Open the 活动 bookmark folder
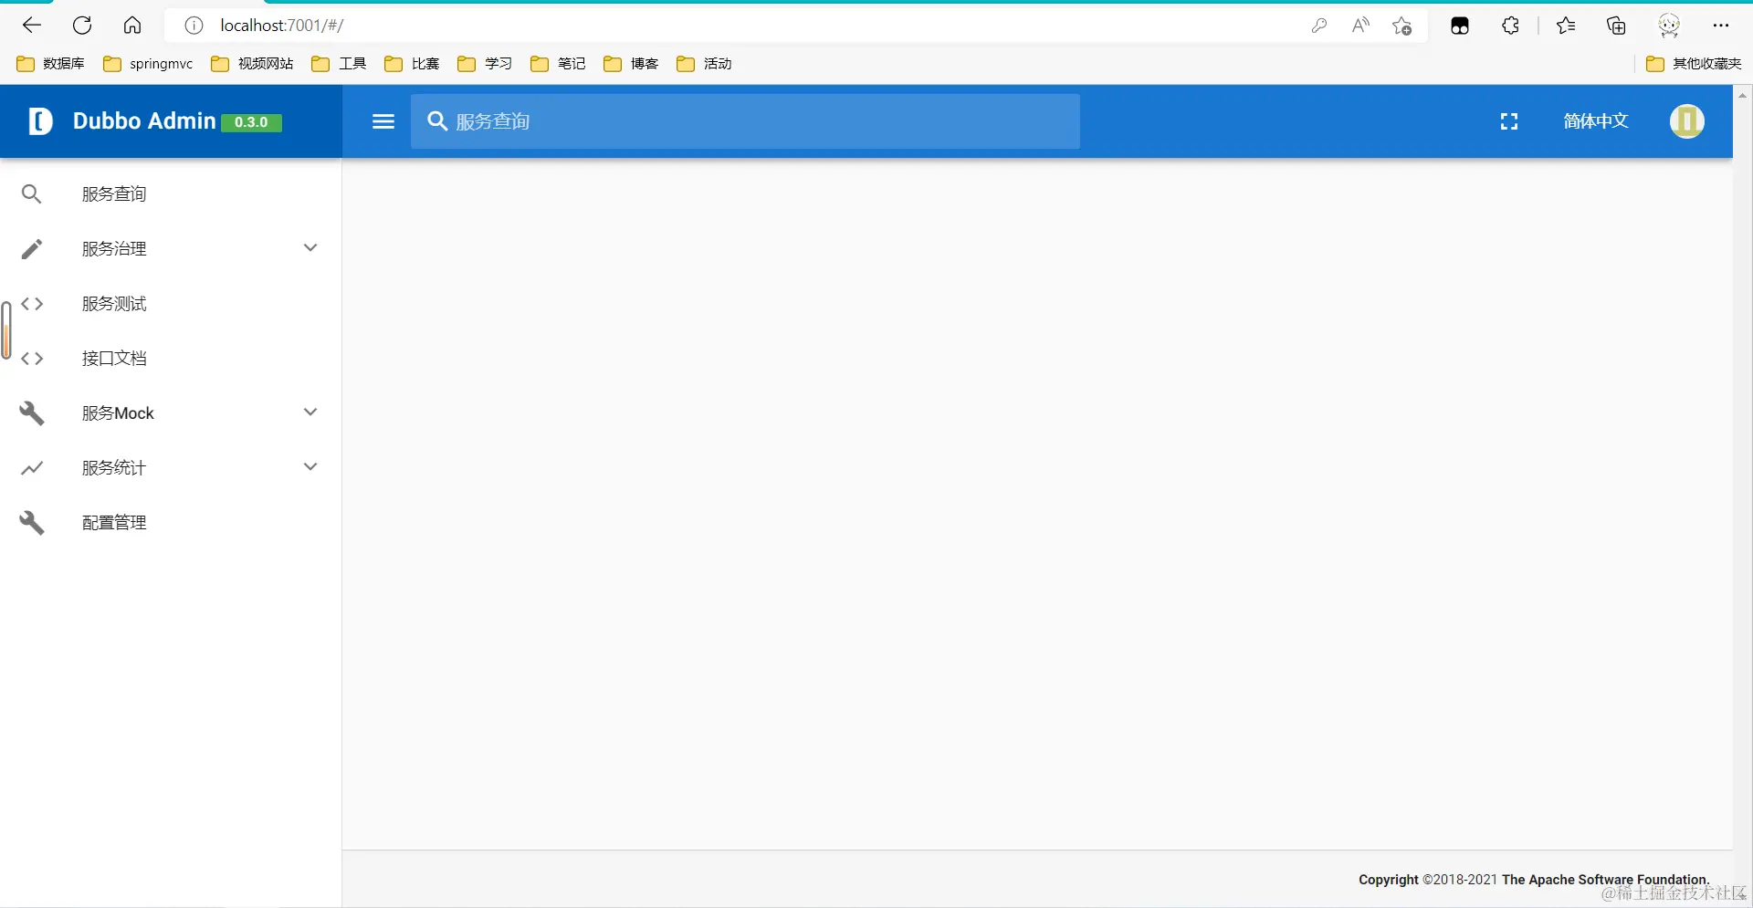The height and width of the screenshot is (908, 1753). click(x=704, y=64)
